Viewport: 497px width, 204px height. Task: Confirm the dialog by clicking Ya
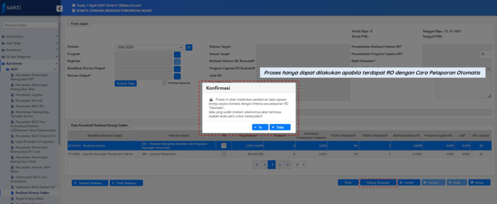coord(258,127)
